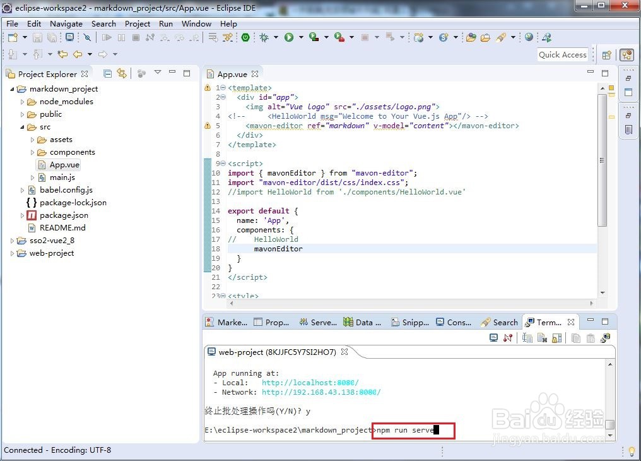Click the toolbar Search flashlight icon
641x461 pixels.
501,38
